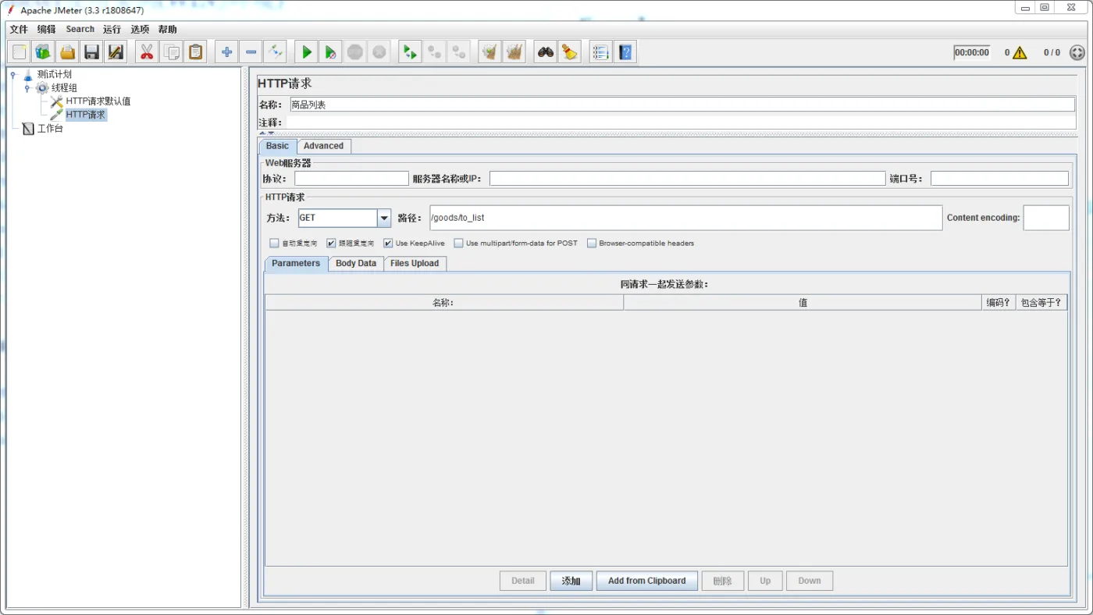Select the Search binoculars icon on toolbar

pyautogui.click(x=545, y=52)
